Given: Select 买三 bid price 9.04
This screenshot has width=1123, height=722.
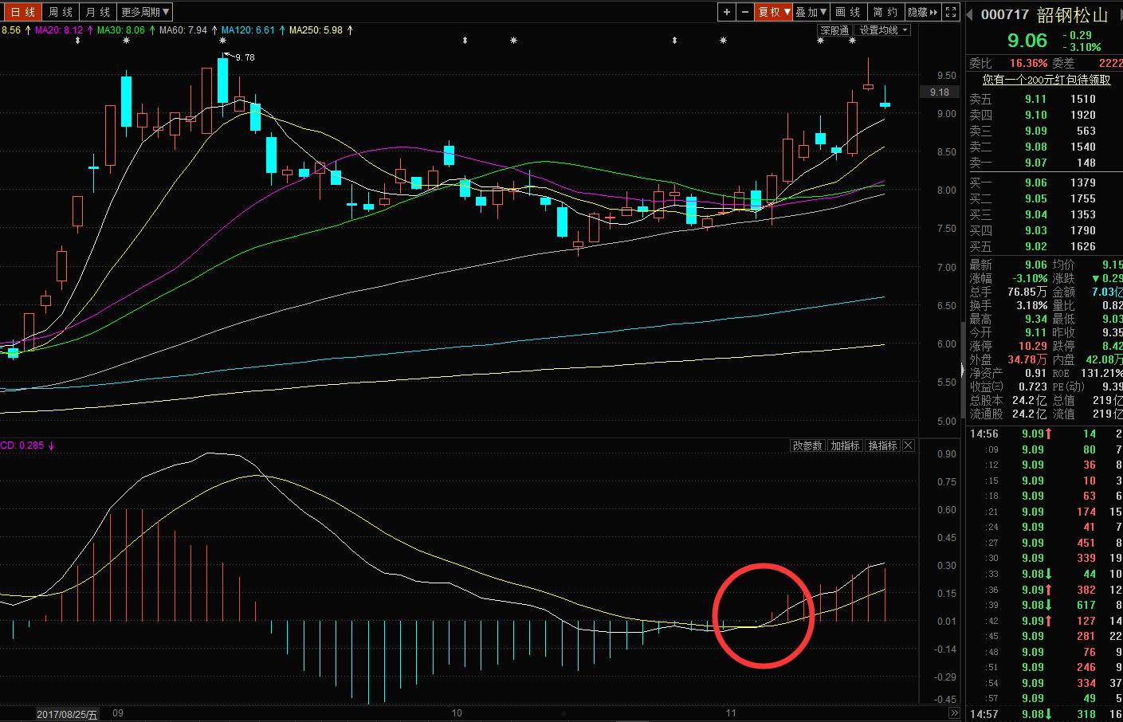Looking at the screenshot, I should 1035,214.
